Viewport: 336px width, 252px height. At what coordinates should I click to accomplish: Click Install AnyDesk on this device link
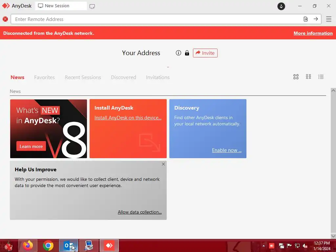pyautogui.click(x=128, y=118)
